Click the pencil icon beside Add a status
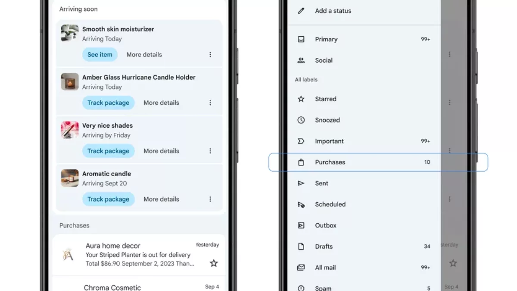The image size is (517, 291). tap(301, 11)
